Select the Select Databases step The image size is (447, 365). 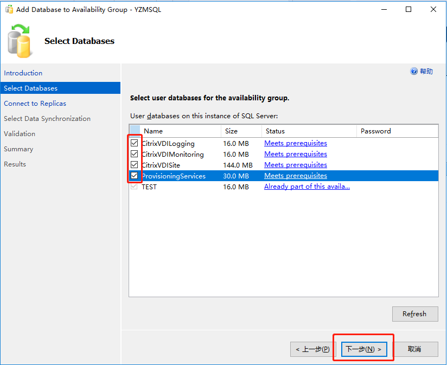click(x=30, y=88)
